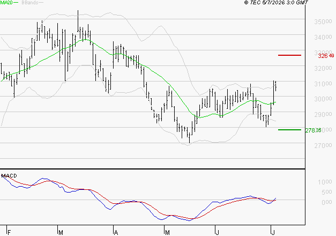
Task: Click the MACD 1000 scale label
Action: [325, 182]
